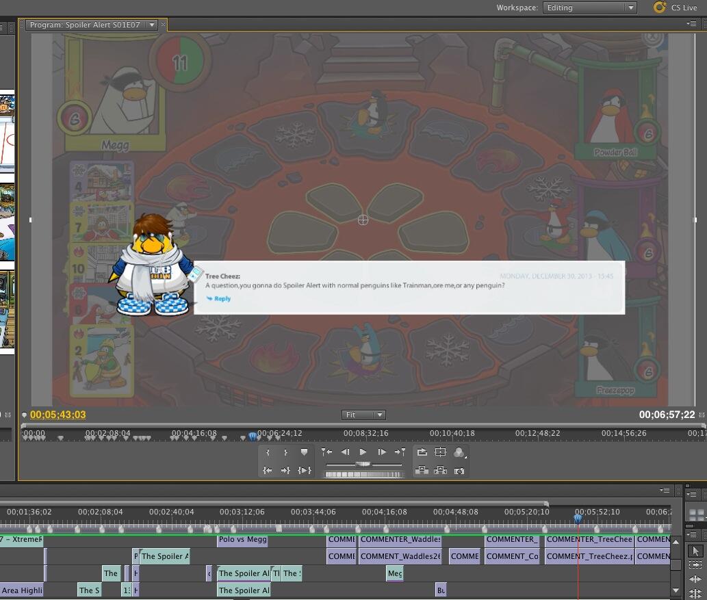
Task: Open the Timeline panel flyout menu
Action: 665,490
